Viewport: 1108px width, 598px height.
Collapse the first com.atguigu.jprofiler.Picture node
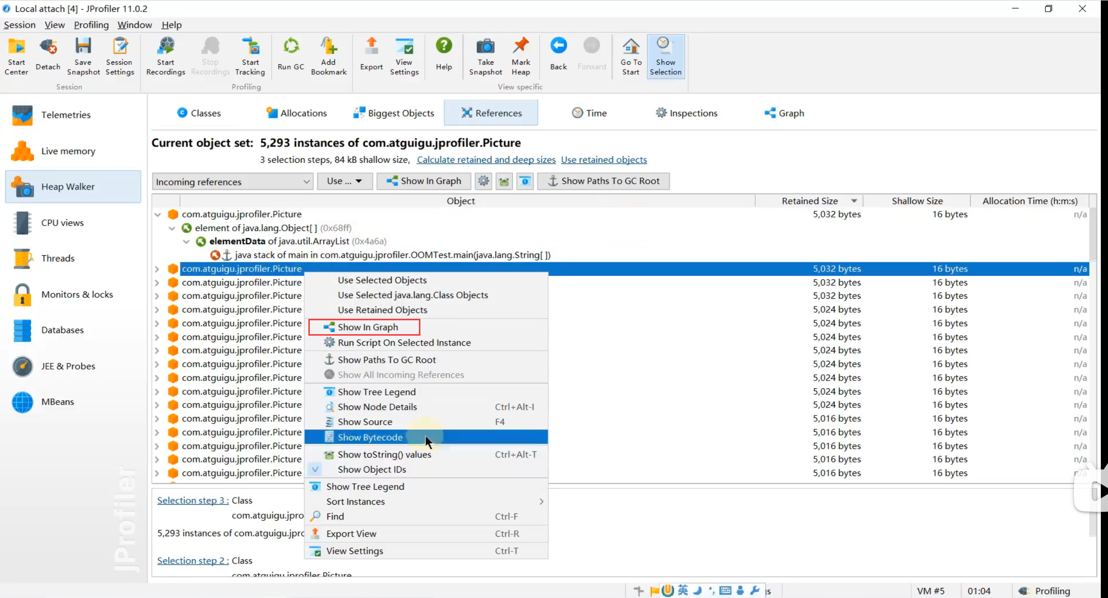[x=158, y=214]
